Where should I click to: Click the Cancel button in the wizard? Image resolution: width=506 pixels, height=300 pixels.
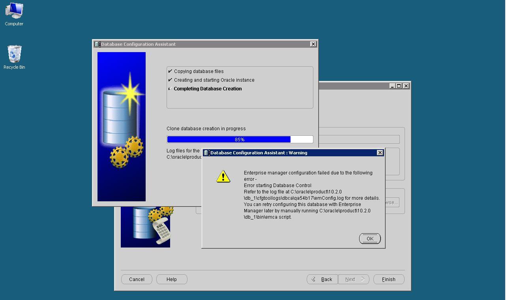coord(136,279)
